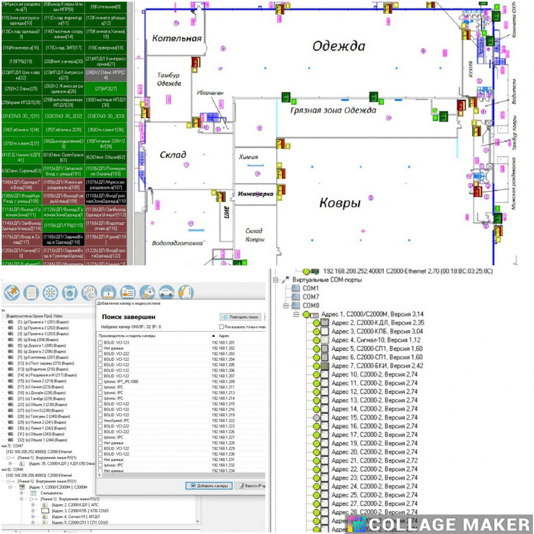Click the Повторить поиск button
The height and width of the screenshot is (534, 534).
click(240, 317)
